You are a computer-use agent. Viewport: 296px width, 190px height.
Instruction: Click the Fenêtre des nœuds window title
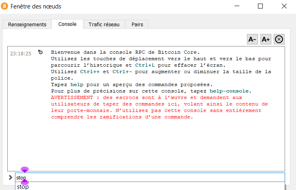[36, 6]
